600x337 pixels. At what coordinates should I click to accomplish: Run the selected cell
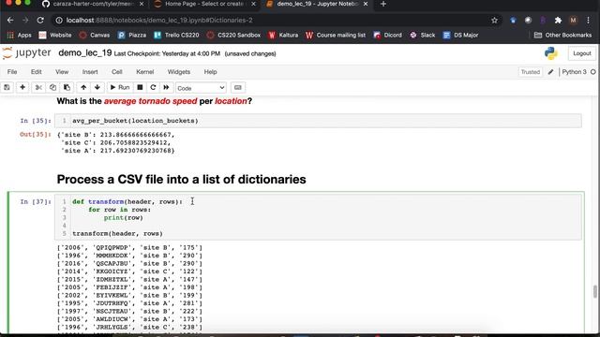pos(120,87)
